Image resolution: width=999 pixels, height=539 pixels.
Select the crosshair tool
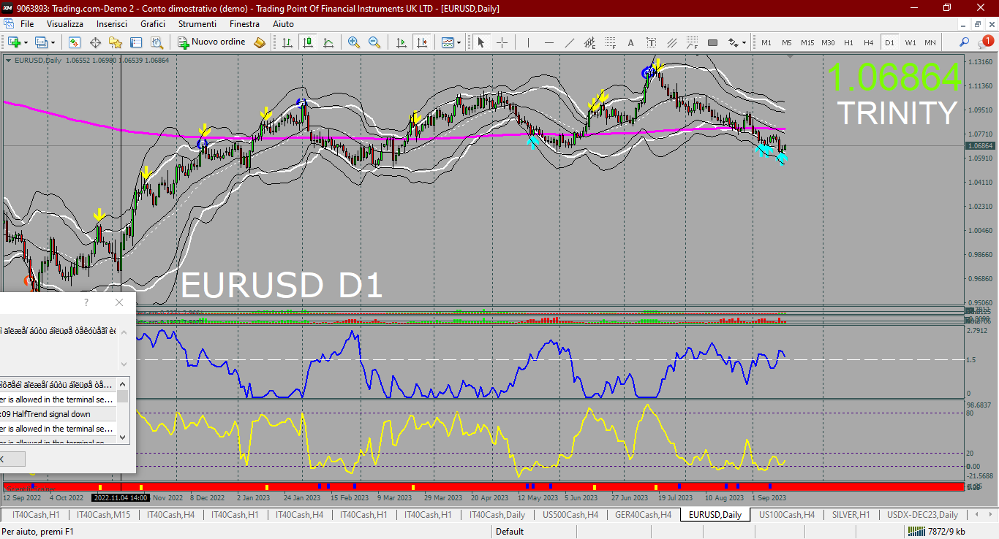(x=502, y=42)
